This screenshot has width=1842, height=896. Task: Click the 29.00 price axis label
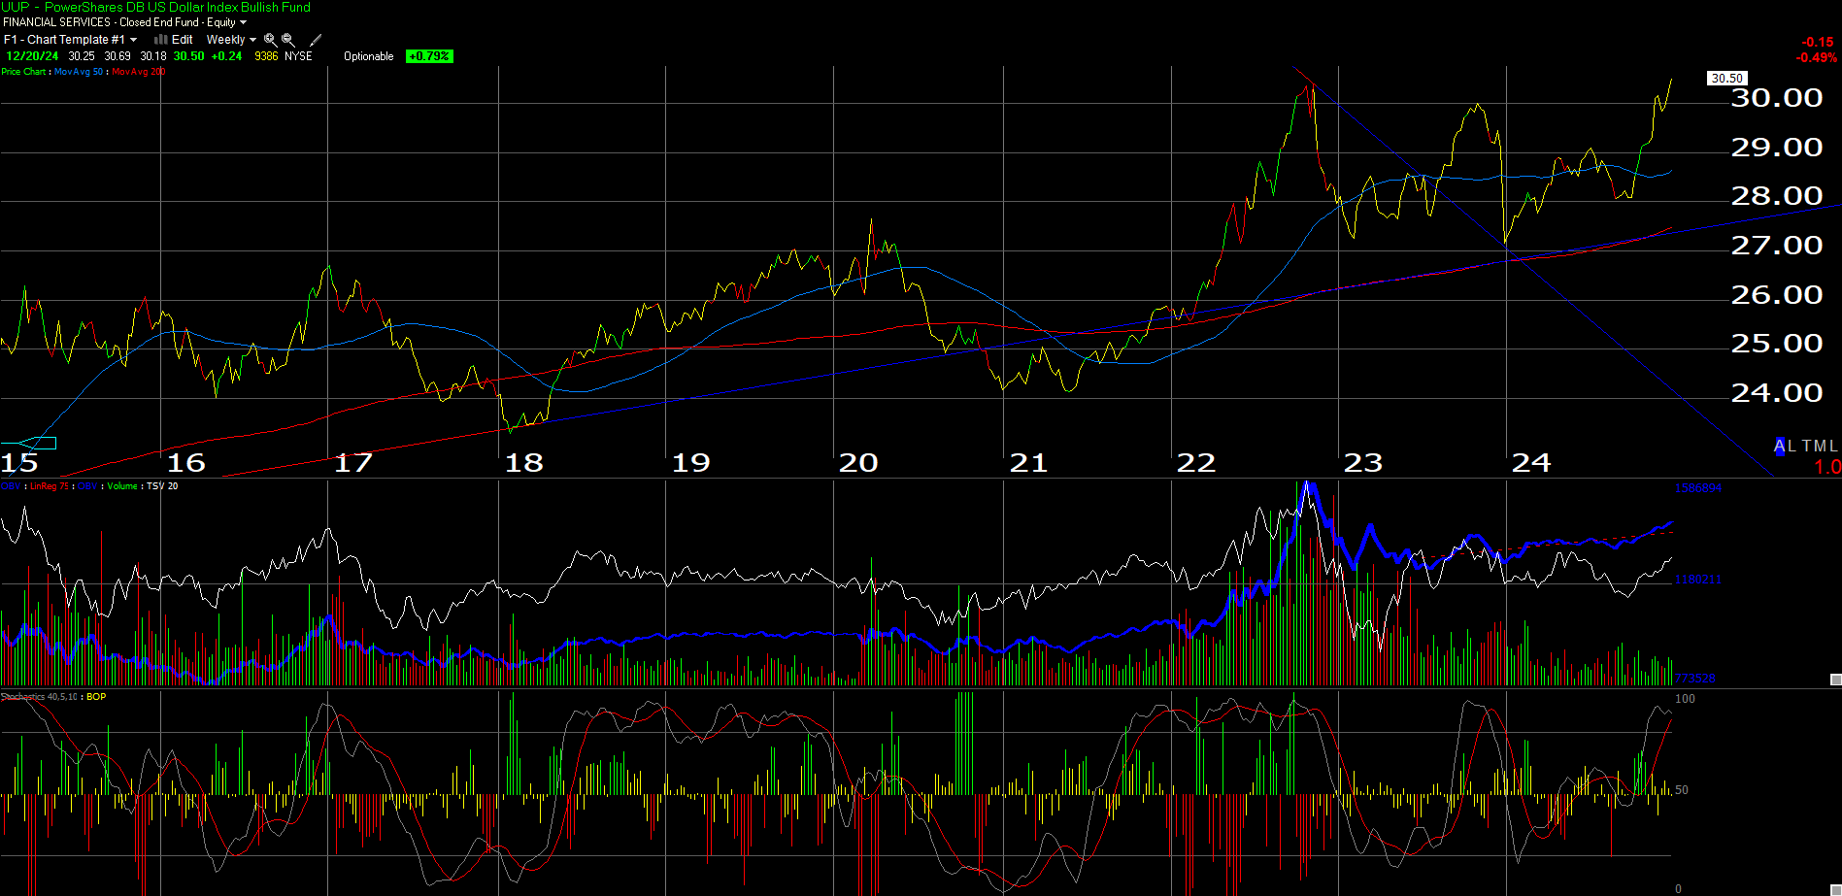(x=1777, y=148)
